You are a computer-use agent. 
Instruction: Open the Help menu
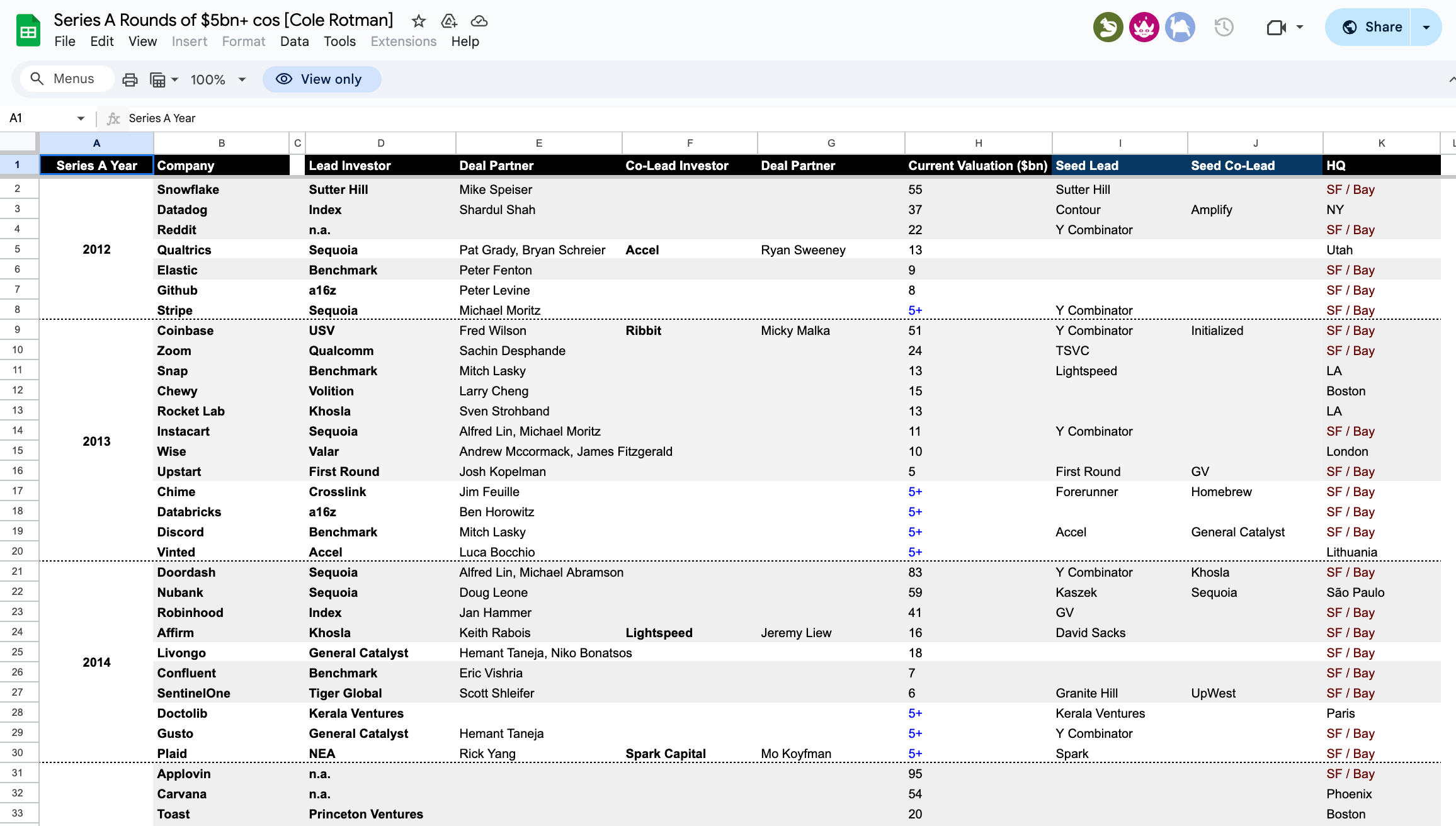point(465,42)
